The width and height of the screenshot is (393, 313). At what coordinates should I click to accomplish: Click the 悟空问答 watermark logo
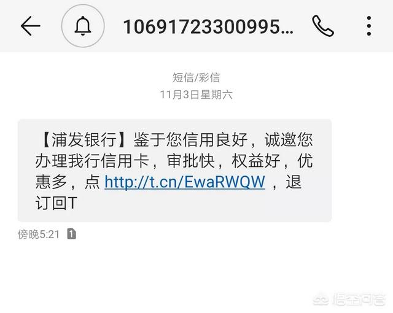[349, 299]
